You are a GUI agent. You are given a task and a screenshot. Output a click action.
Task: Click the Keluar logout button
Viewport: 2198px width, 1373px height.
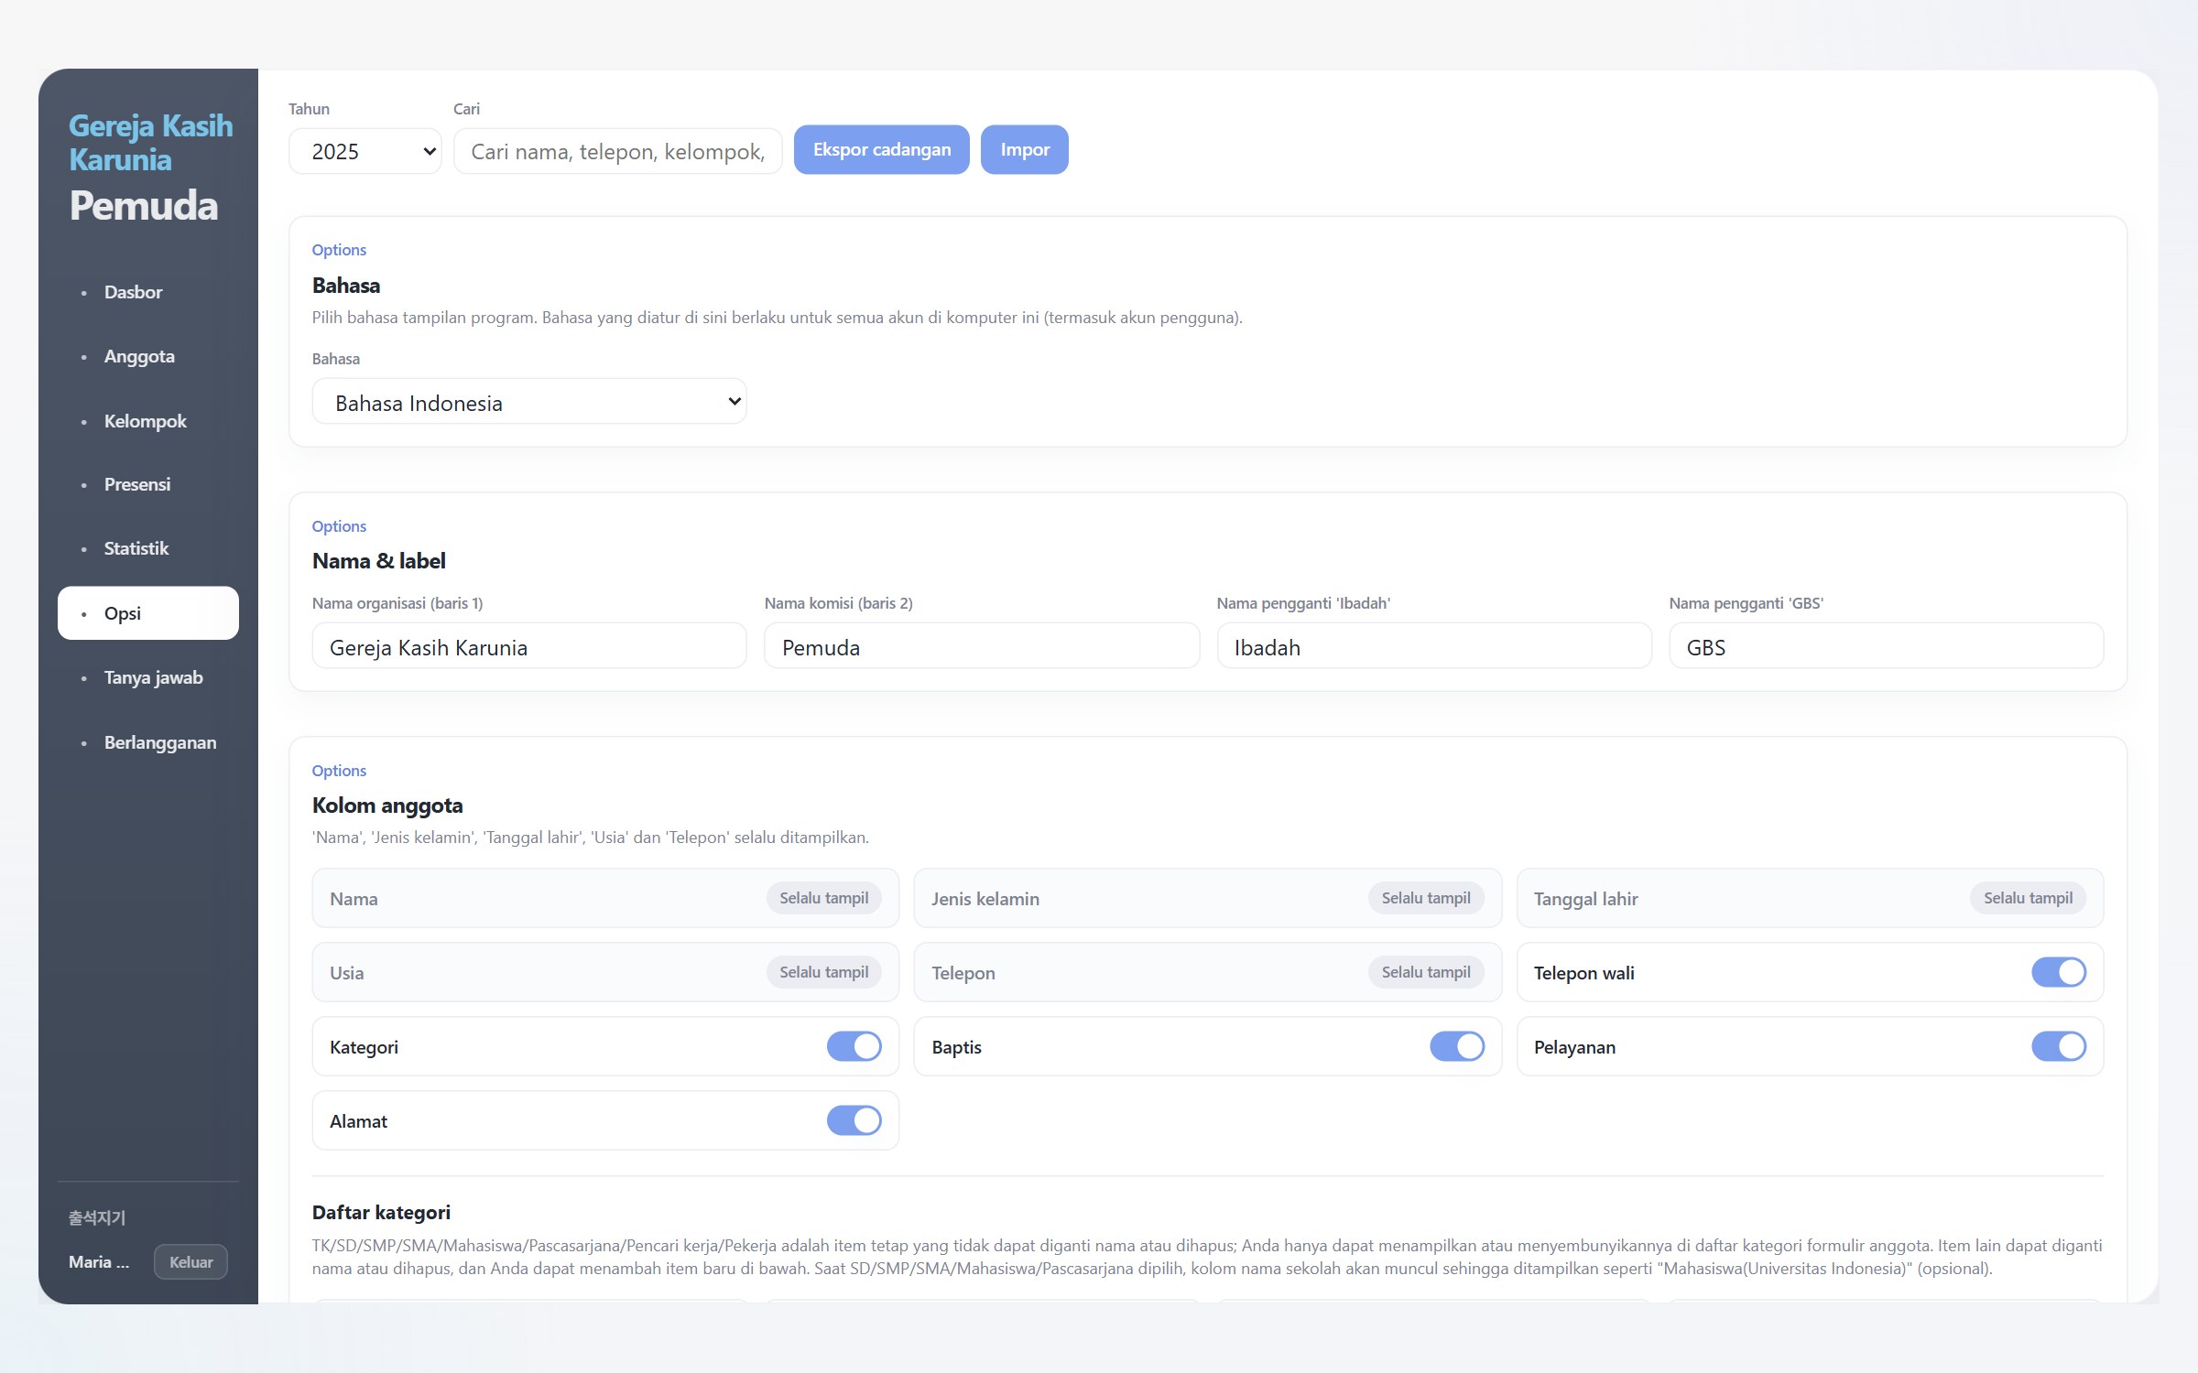click(190, 1261)
